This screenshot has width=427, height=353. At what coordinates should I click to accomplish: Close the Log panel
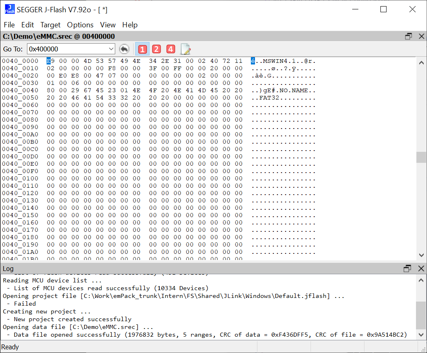421,269
